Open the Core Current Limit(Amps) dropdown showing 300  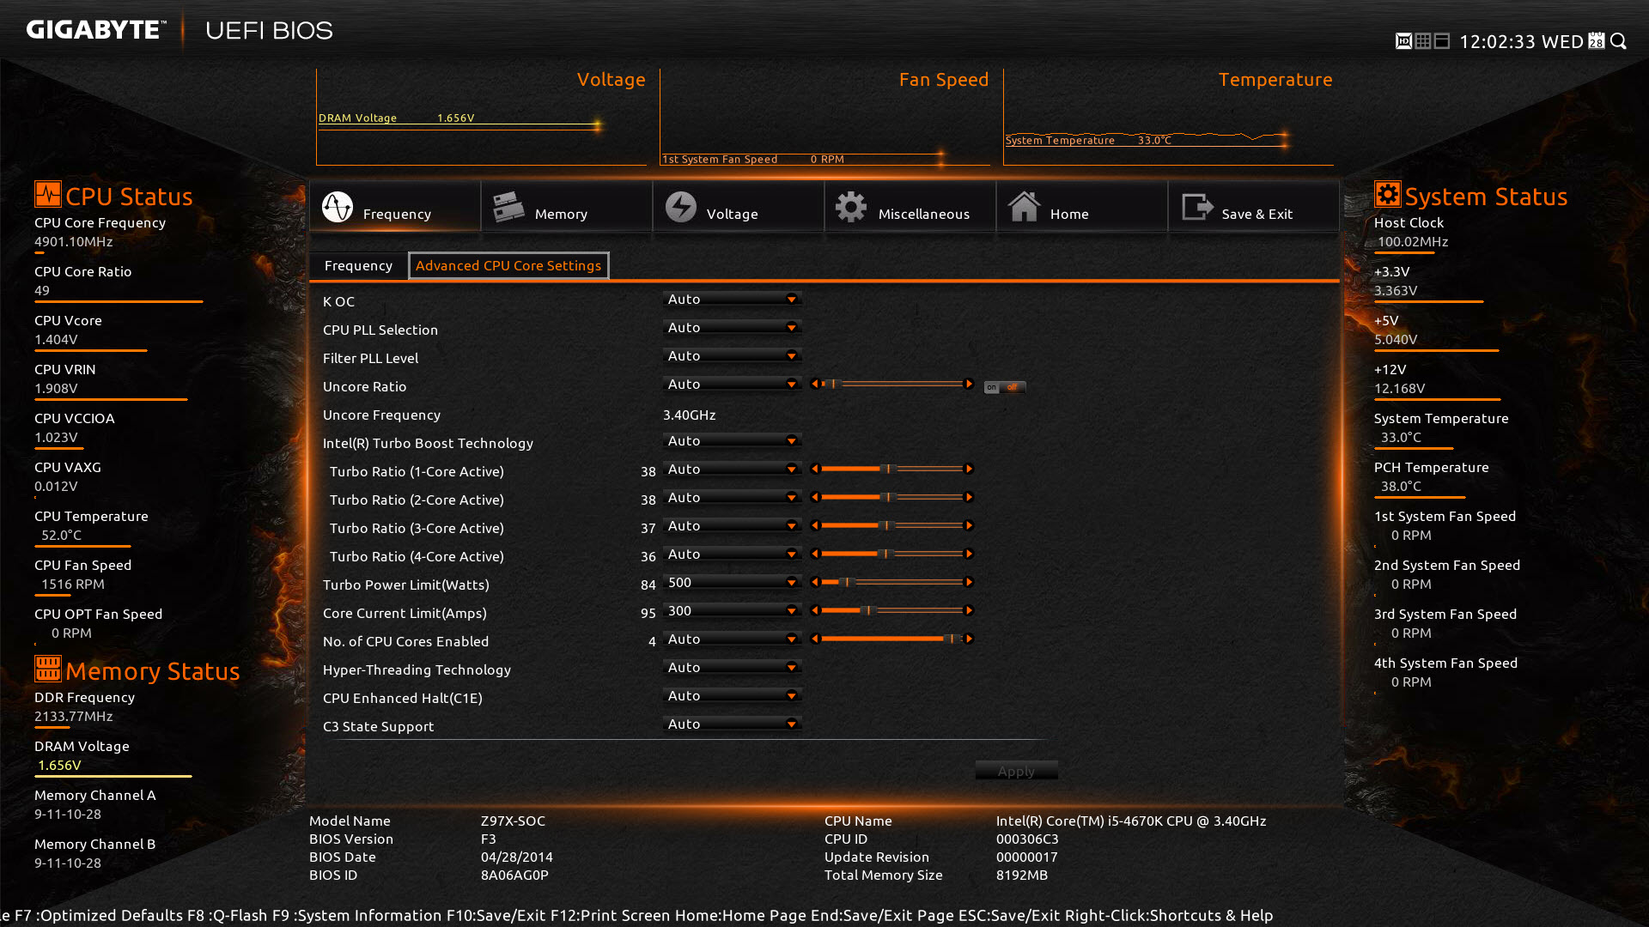[732, 610]
